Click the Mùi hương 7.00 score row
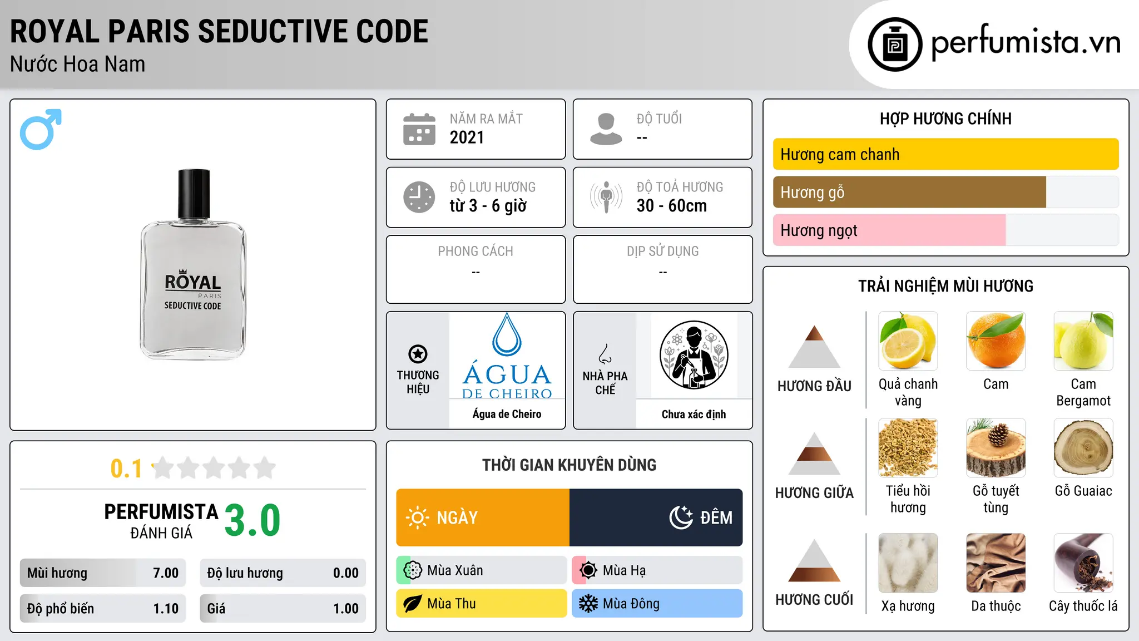The image size is (1139, 641). coord(103,573)
